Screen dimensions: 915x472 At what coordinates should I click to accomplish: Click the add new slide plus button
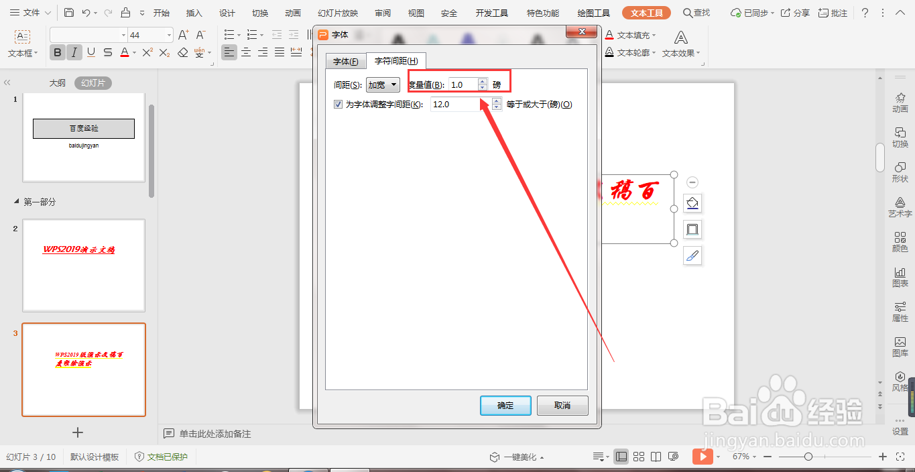pyautogui.click(x=78, y=432)
